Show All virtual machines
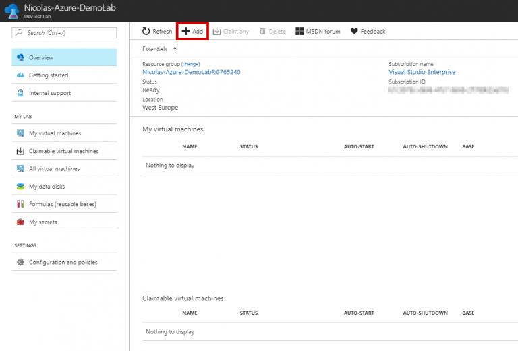Image resolution: width=518 pixels, height=351 pixels. click(x=64, y=168)
